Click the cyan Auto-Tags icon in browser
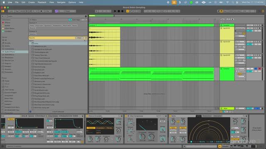 70,20
